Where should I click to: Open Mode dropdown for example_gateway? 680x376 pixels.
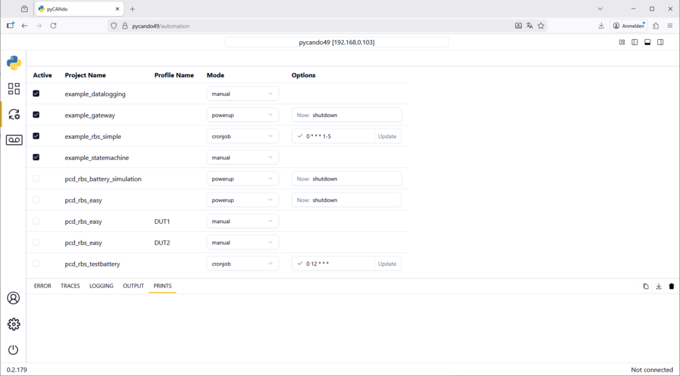(x=242, y=115)
